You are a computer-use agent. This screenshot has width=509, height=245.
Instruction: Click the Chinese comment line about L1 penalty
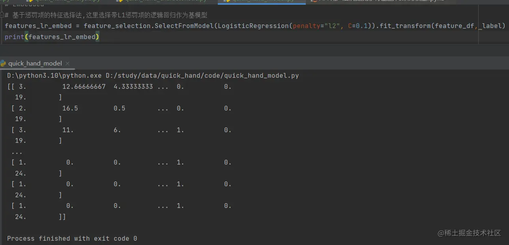pos(106,15)
